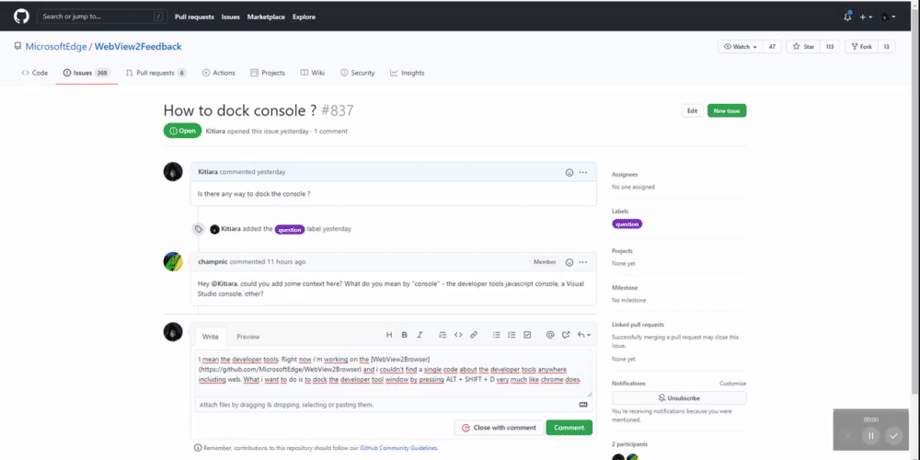920x460 pixels.
Task: Cancel the recording with the X
Action: [x=848, y=436]
